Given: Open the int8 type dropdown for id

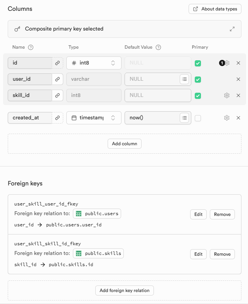Looking at the screenshot, I should point(94,63).
